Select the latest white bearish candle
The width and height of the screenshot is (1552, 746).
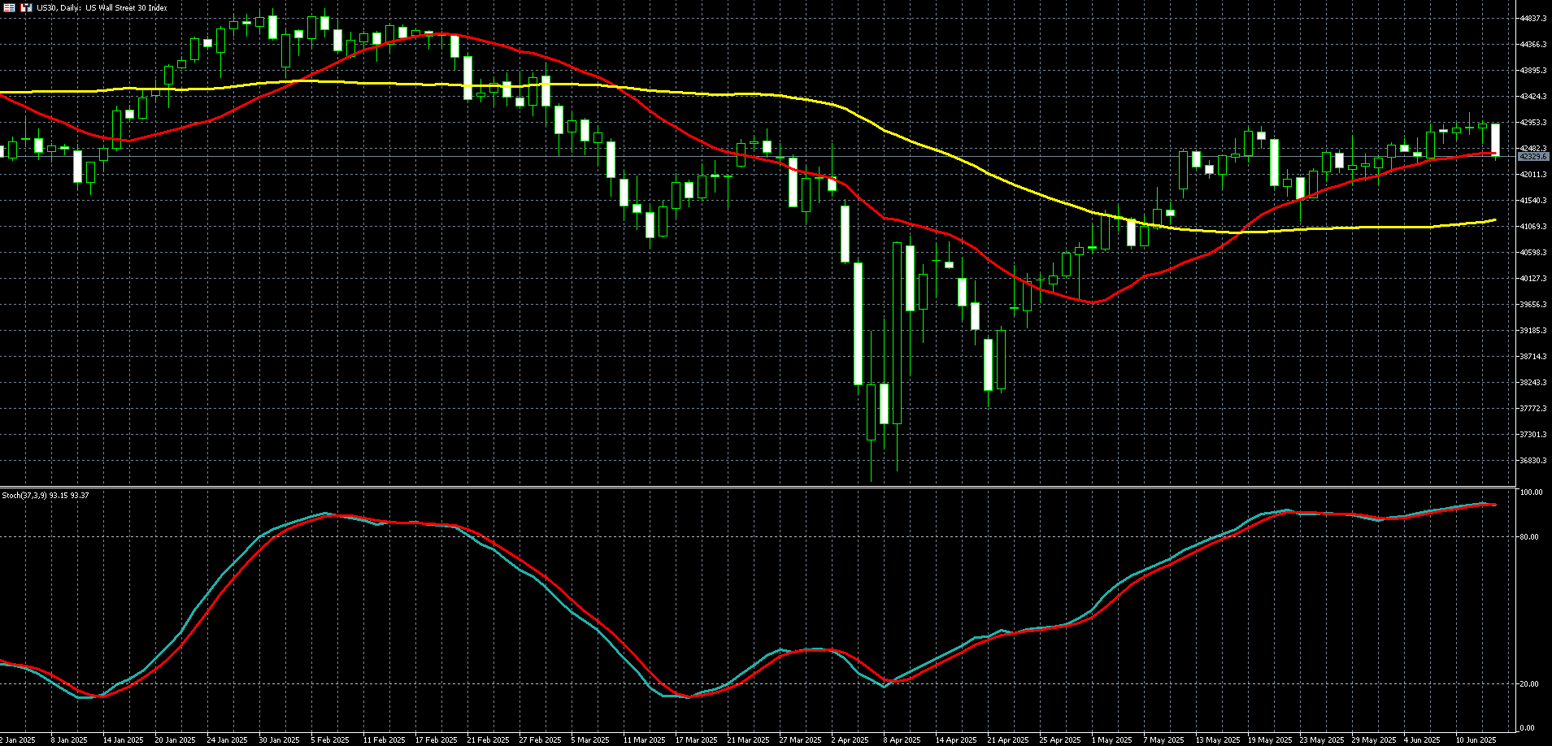(x=1495, y=140)
